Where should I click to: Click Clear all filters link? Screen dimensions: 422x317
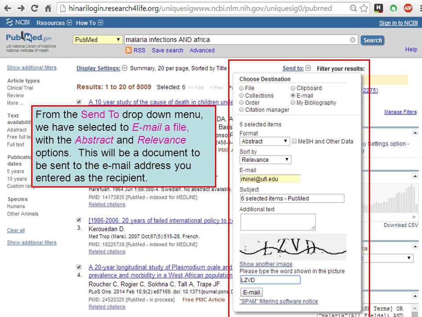pyautogui.click(x=16, y=230)
